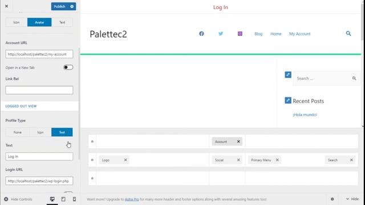This screenshot has width=365, height=205.
Task: Select Icon for logged out profile type
Action: click(40, 132)
